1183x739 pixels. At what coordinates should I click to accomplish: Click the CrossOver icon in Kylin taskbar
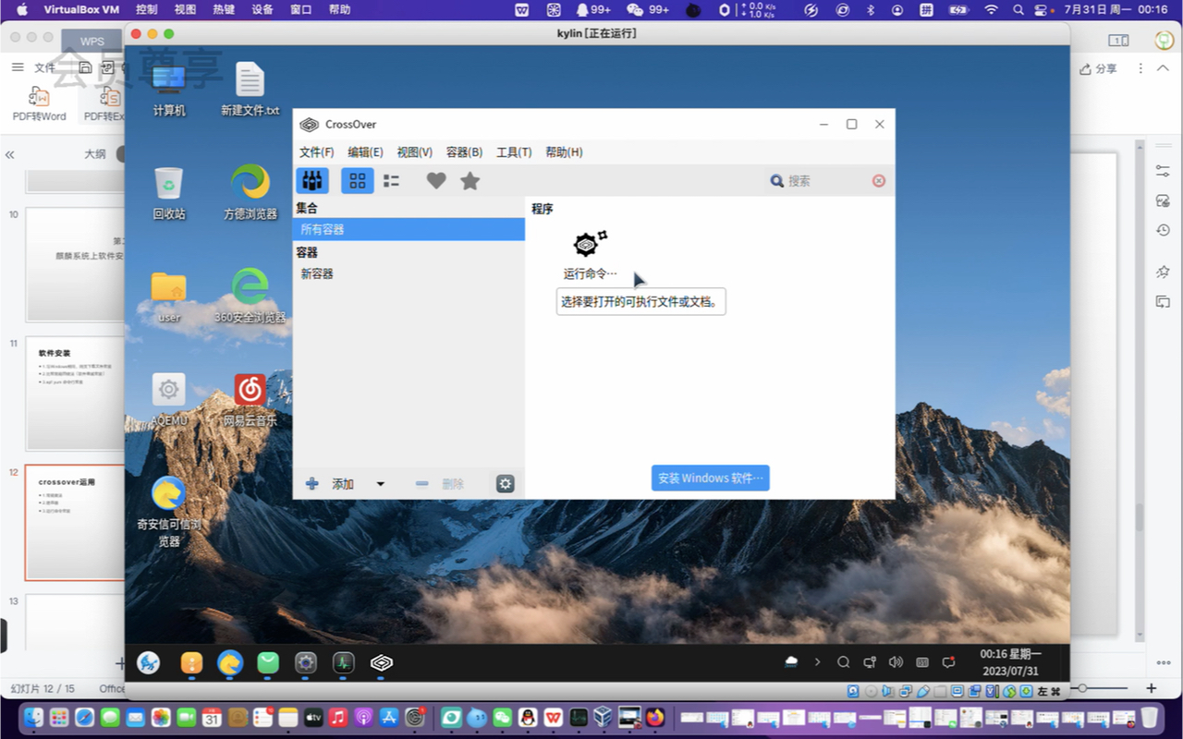coord(382,662)
